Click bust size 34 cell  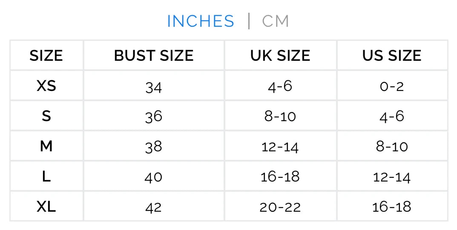(x=154, y=87)
